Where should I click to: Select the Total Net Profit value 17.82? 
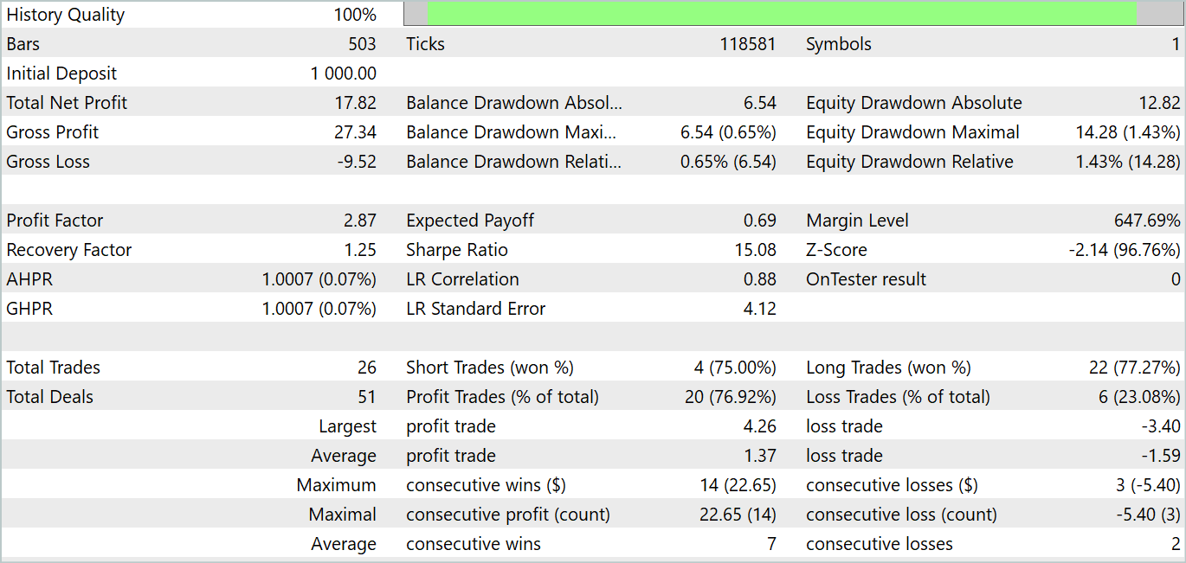356,103
